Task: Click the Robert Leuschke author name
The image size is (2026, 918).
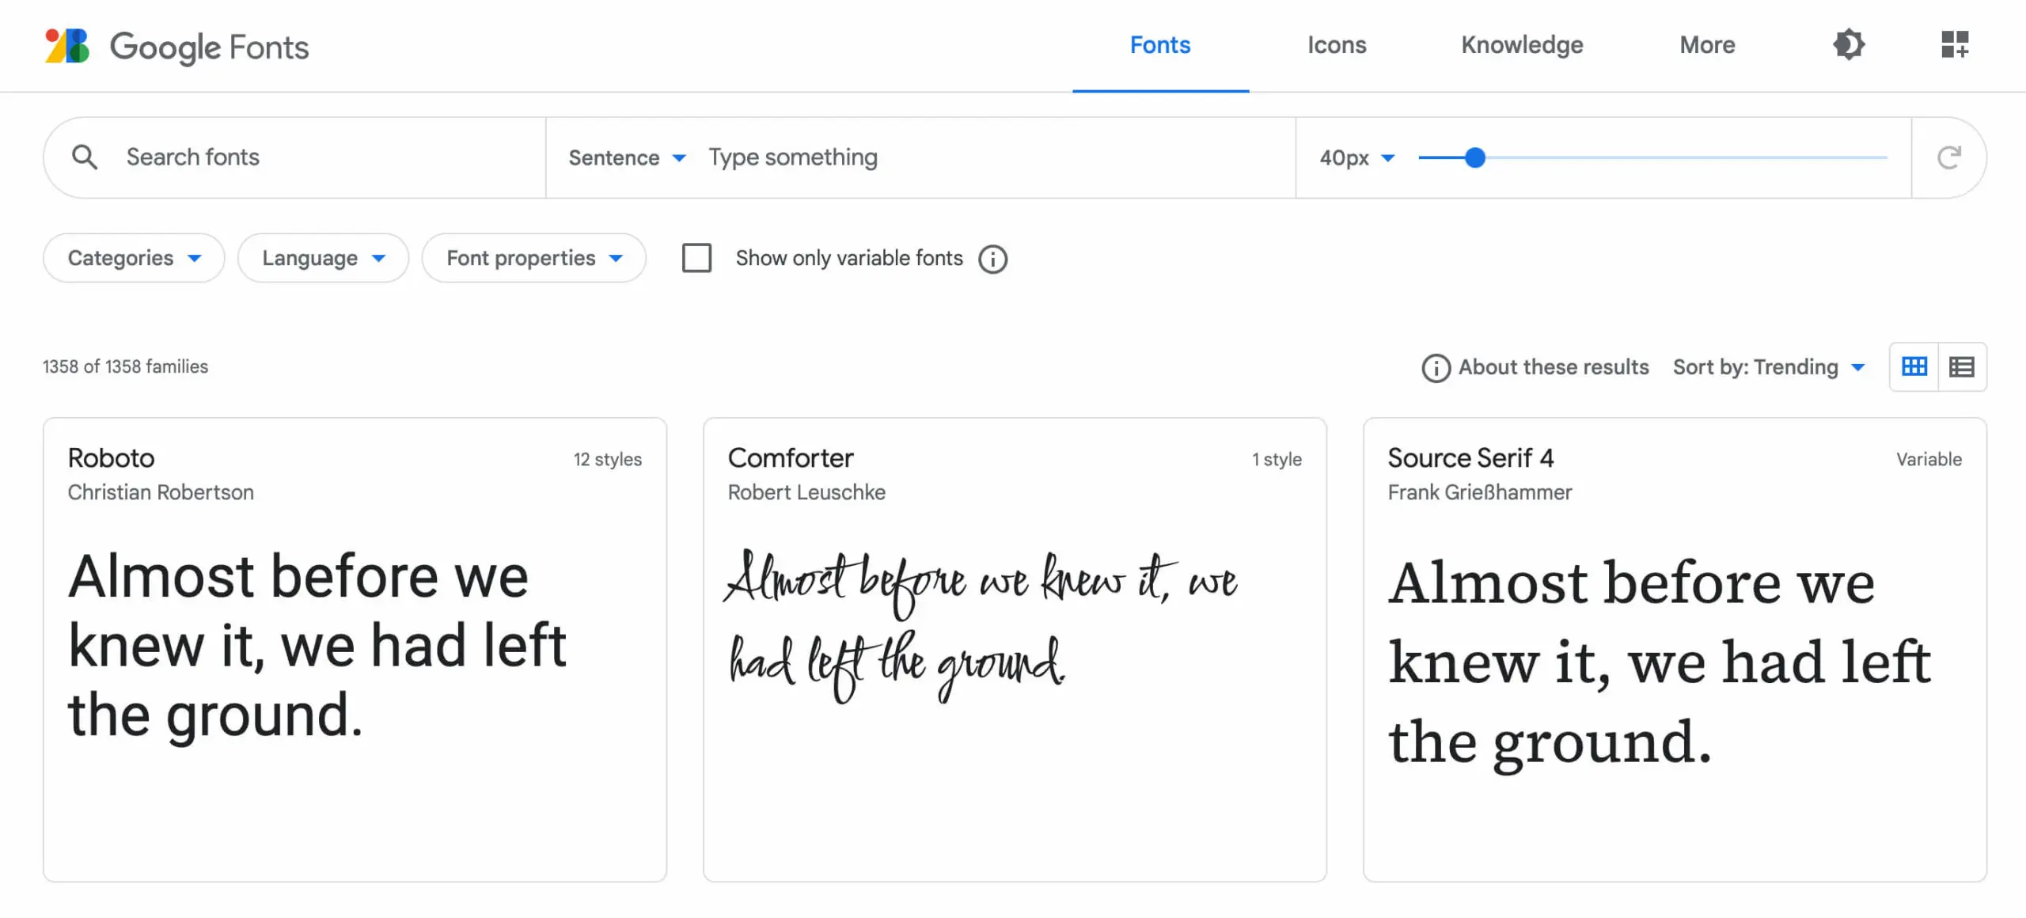Action: point(806,492)
